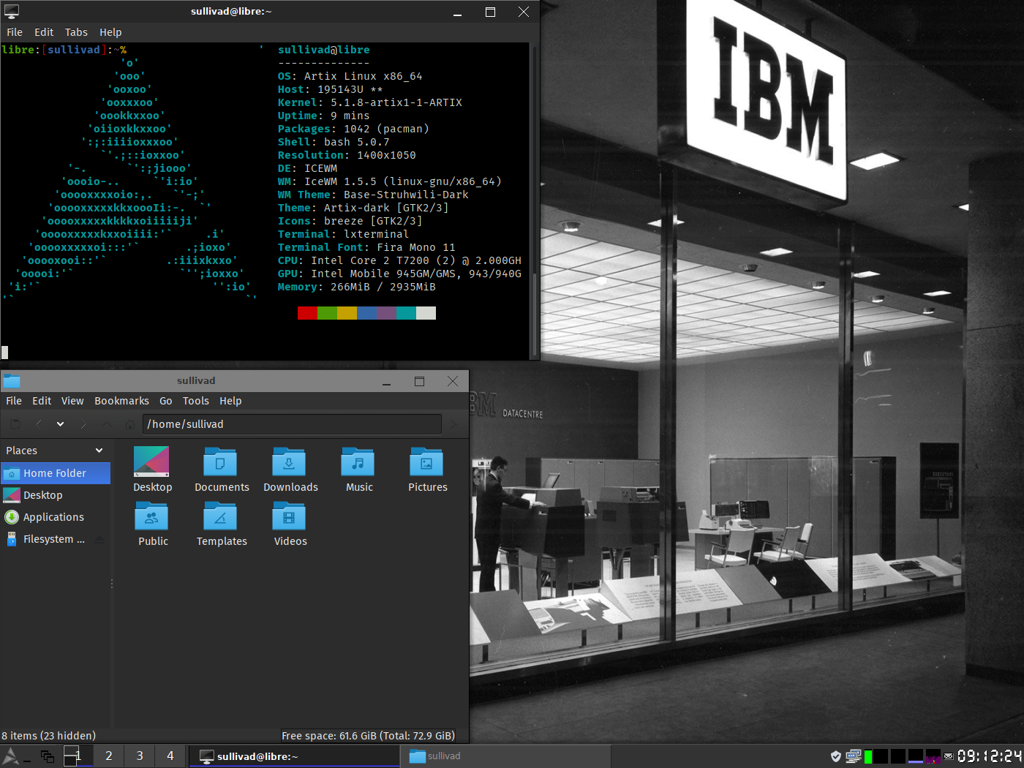The height and width of the screenshot is (768, 1024).
Task: Click the go arrow beside path bar
Action: [x=454, y=424]
